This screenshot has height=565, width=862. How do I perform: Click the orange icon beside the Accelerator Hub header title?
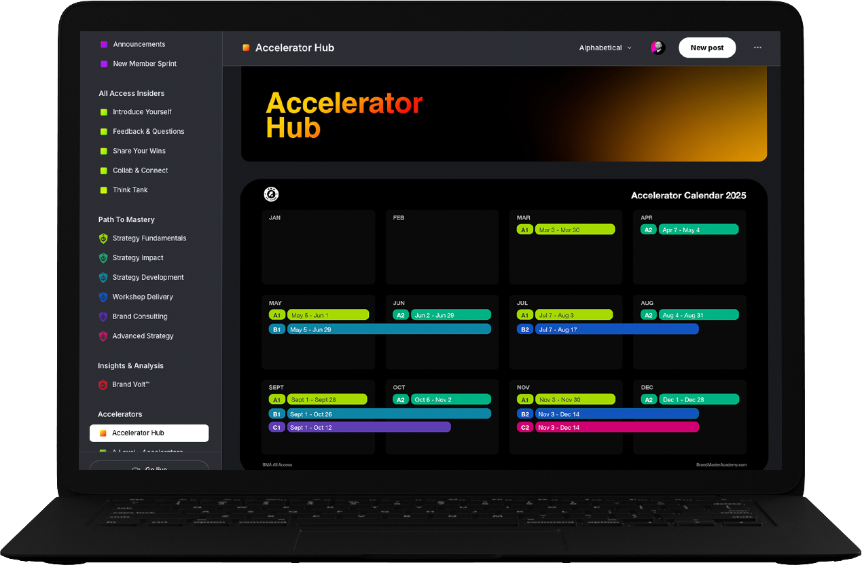coord(246,48)
